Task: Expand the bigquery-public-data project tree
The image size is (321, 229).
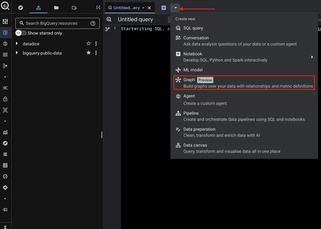Action: coord(17,53)
